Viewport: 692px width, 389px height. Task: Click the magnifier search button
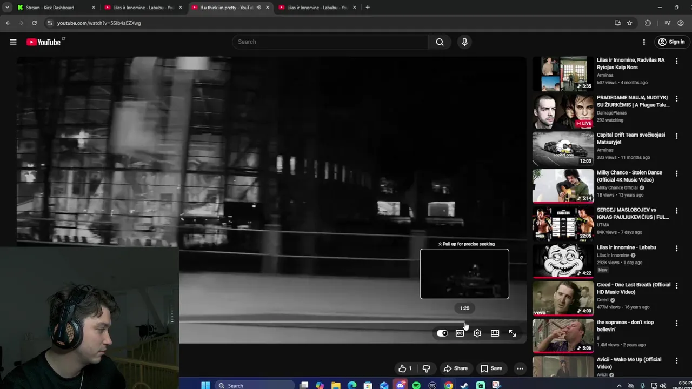click(440, 42)
